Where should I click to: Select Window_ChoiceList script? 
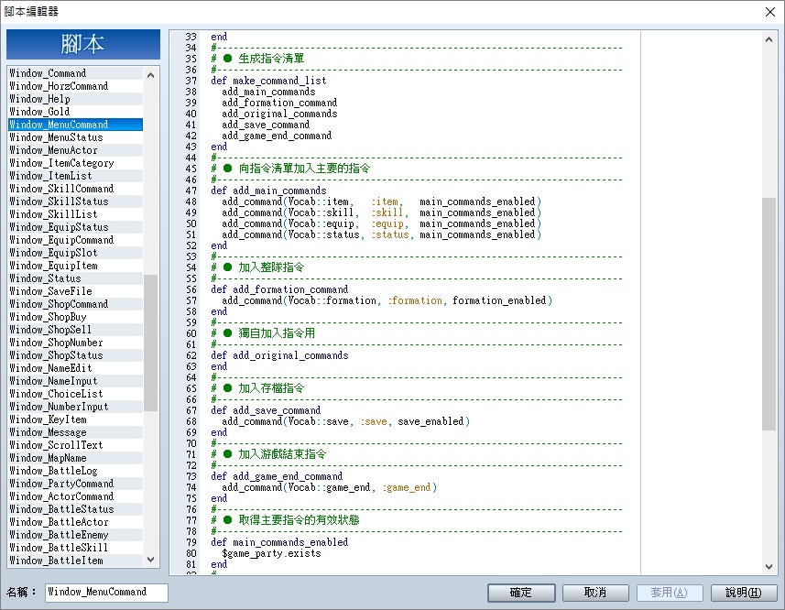pyautogui.click(x=76, y=394)
